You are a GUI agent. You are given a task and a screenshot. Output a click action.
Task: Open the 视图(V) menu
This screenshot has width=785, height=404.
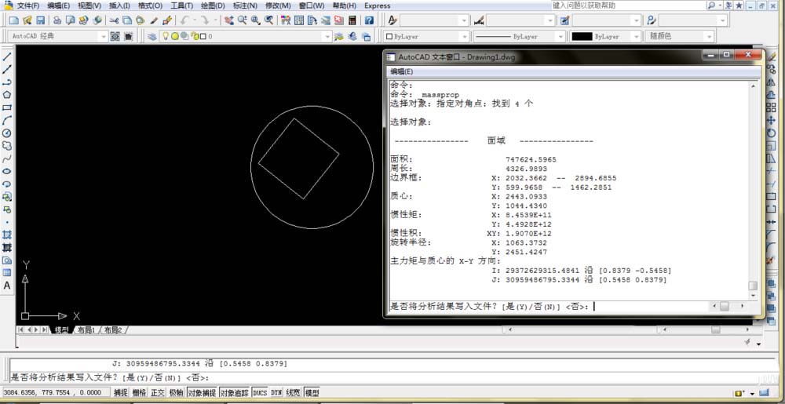point(89,6)
